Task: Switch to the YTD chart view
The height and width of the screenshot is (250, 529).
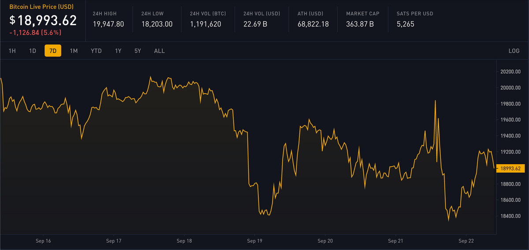Action: coord(96,51)
